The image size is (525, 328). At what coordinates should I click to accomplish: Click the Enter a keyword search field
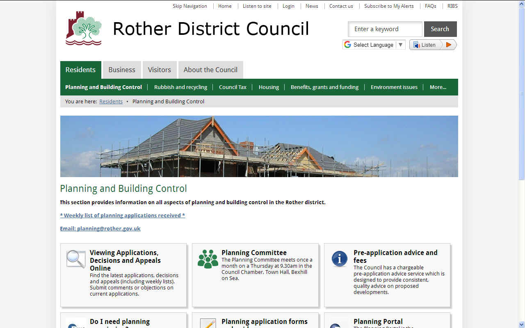tap(385, 29)
